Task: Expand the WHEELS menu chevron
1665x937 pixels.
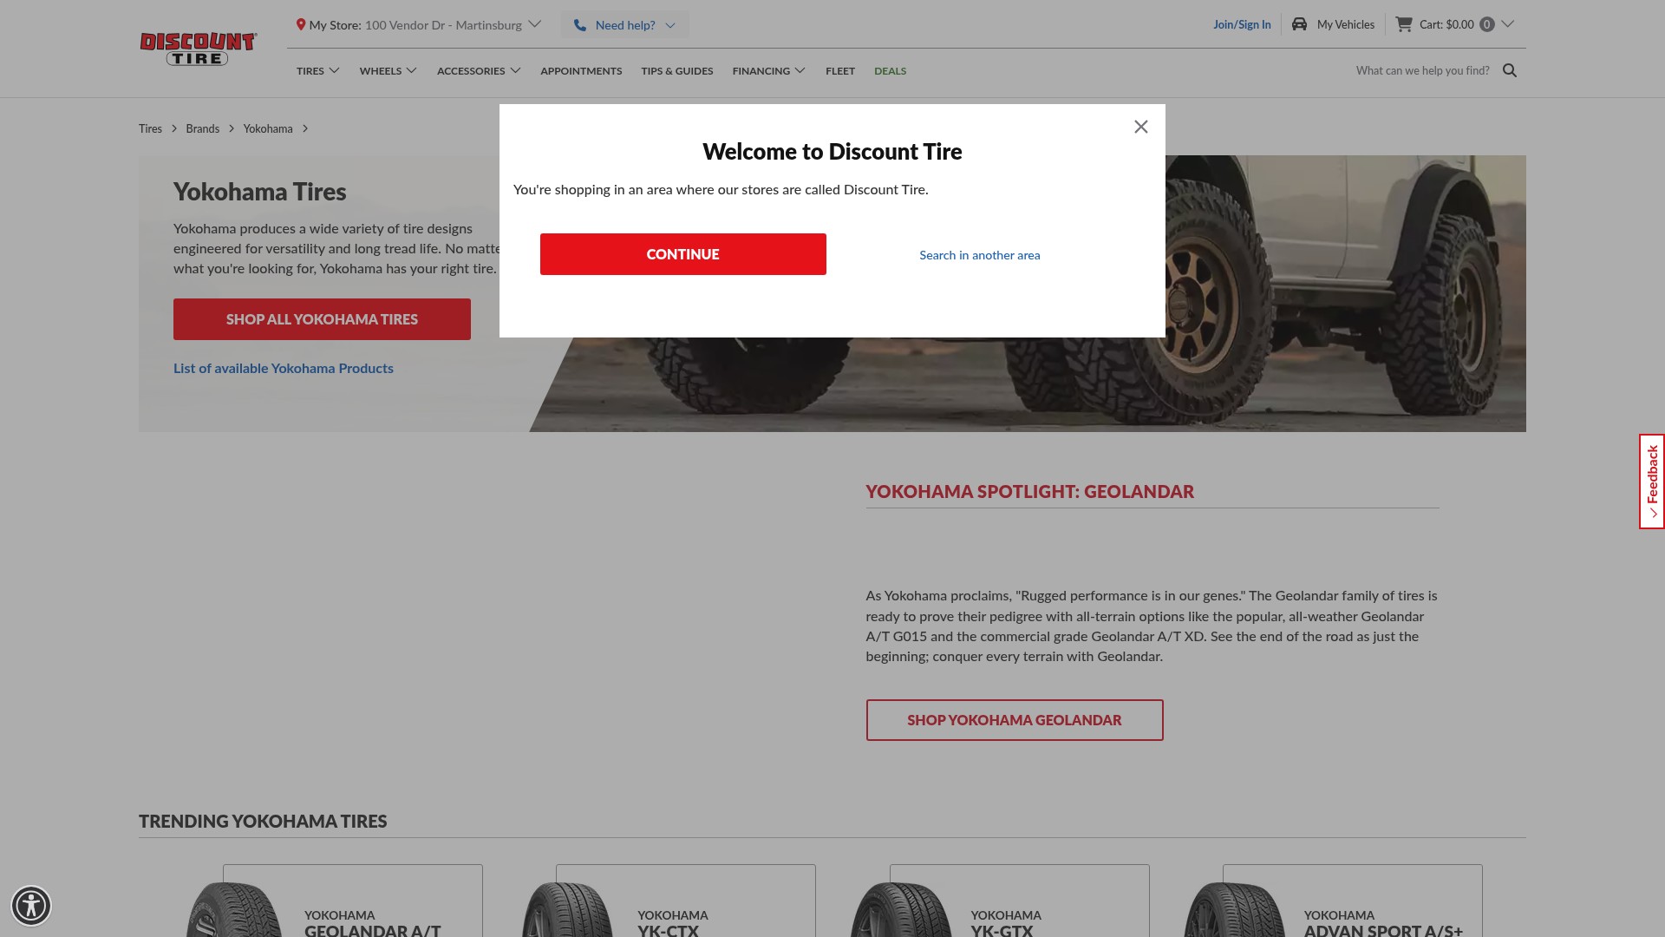Action: [x=412, y=70]
